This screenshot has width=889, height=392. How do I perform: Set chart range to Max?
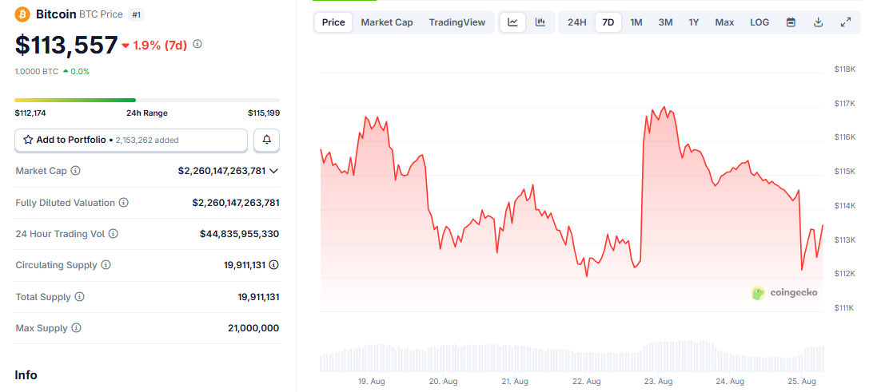click(x=724, y=22)
